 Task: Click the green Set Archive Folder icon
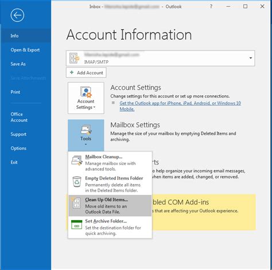(x=77, y=225)
